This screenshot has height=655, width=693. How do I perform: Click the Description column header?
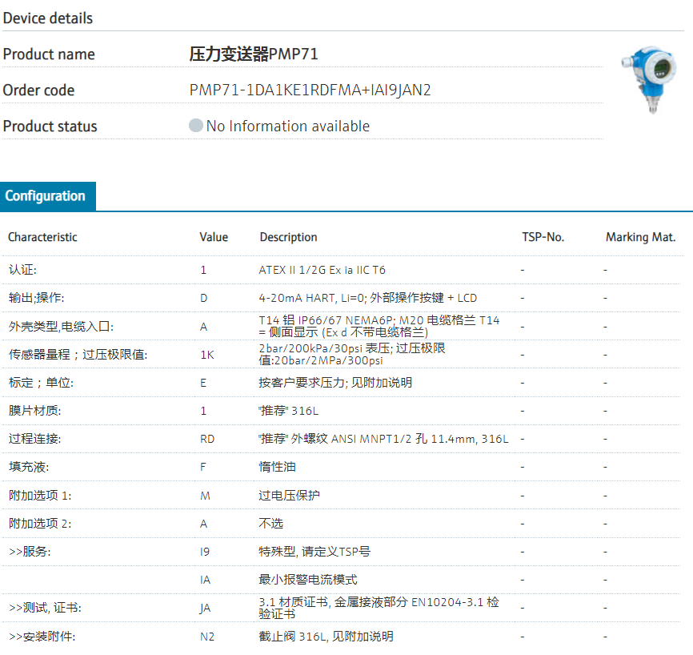tap(288, 237)
